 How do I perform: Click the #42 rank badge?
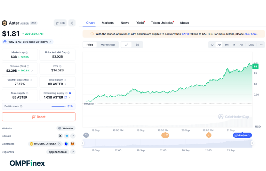tap(33, 23)
